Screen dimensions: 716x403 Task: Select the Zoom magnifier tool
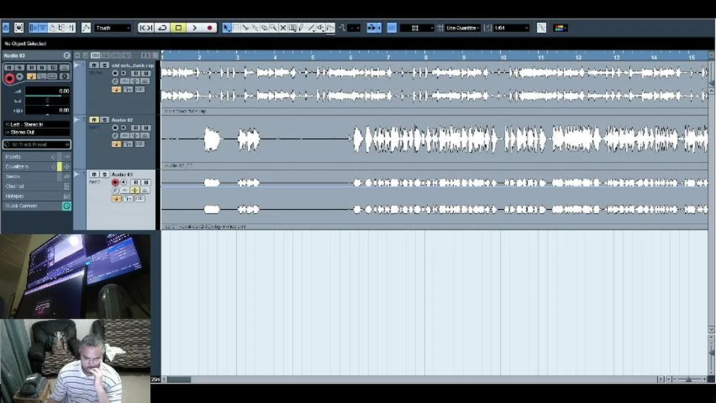[273, 27]
